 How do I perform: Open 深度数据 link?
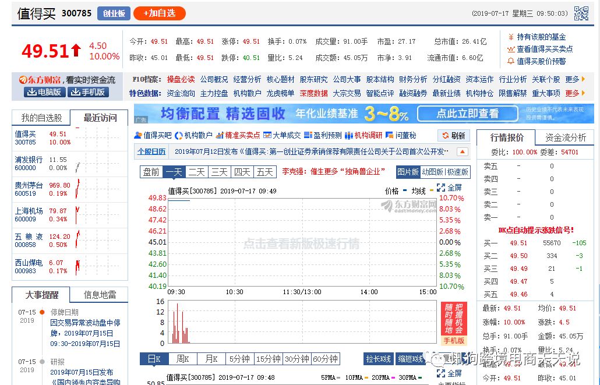click(x=313, y=93)
